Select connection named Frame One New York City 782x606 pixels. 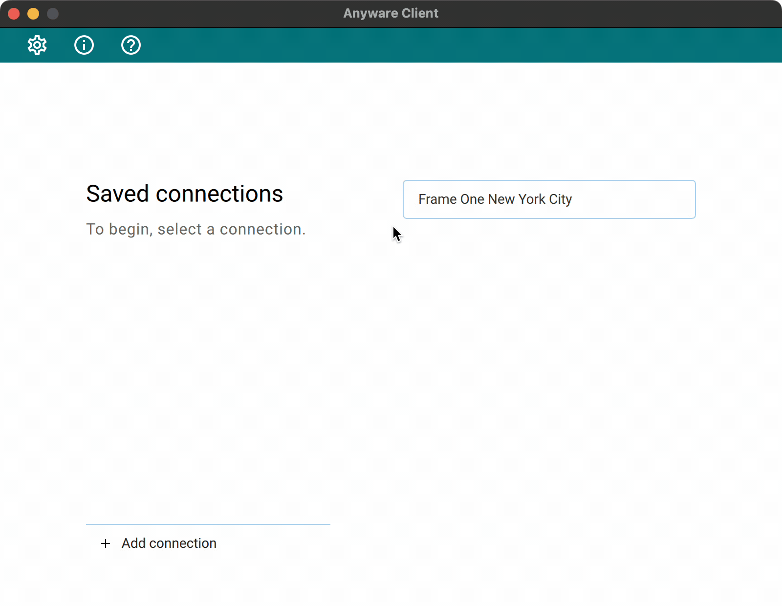[x=549, y=199]
